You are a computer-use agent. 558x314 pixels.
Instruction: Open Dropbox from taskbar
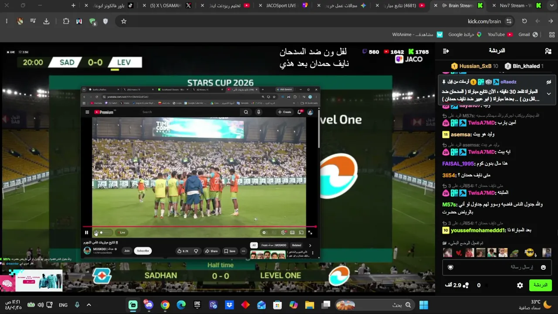pyautogui.click(x=229, y=305)
